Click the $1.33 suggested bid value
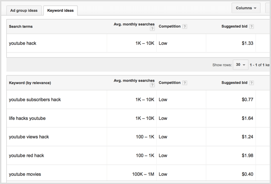271x184 pixels. click(x=248, y=43)
